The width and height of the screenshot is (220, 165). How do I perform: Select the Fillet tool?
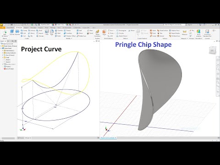[52, 33]
